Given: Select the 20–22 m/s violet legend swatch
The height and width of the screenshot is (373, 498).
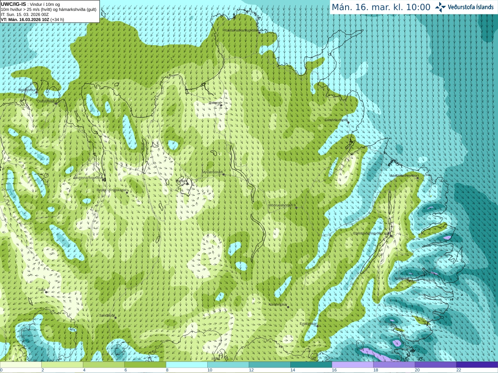Looking at the screenshot, I should point(436,365).
